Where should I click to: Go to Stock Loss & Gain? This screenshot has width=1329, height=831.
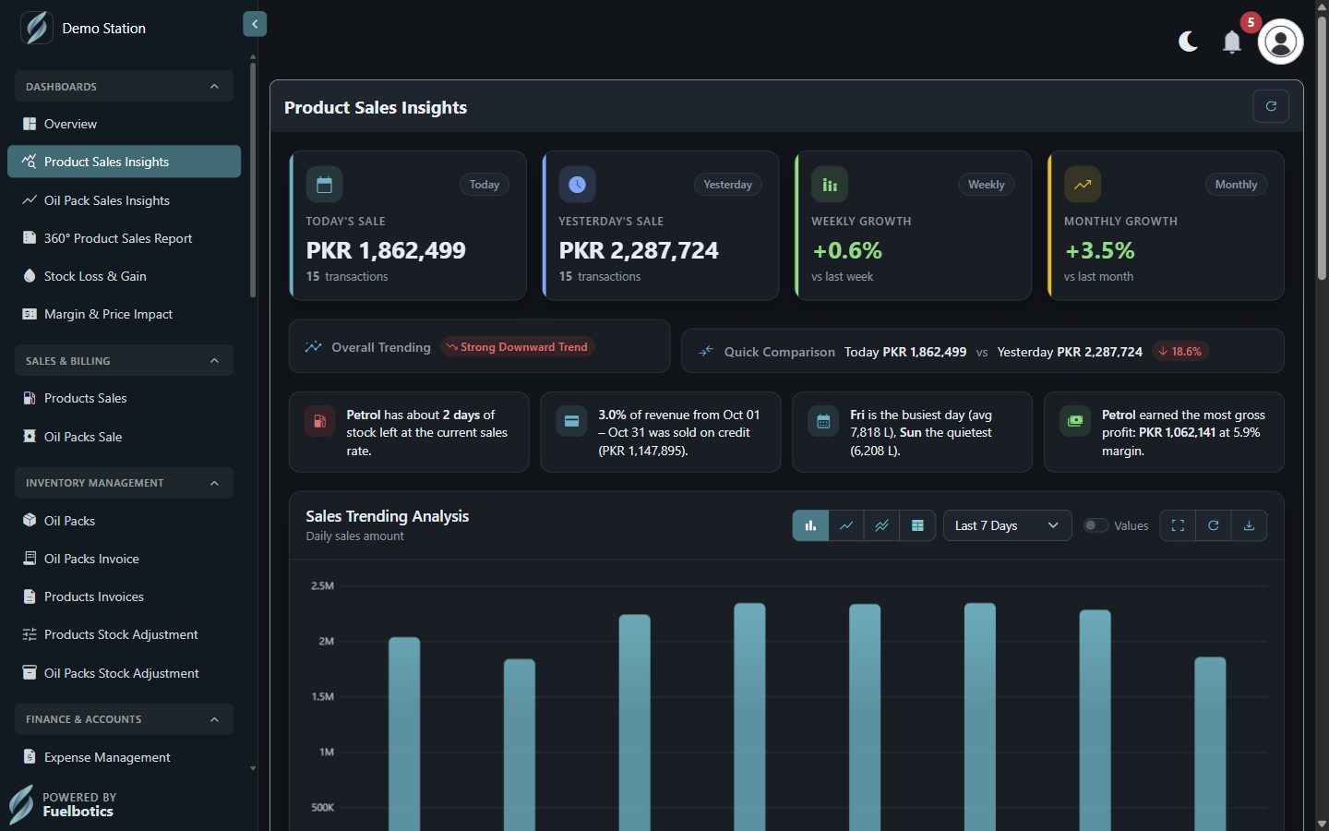pyautogui.click(x=124, y=275)
